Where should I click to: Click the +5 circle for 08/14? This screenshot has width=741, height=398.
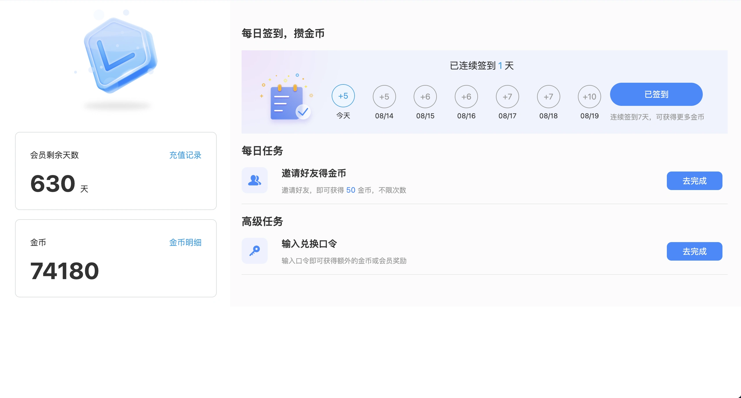[x=384, y=96]
